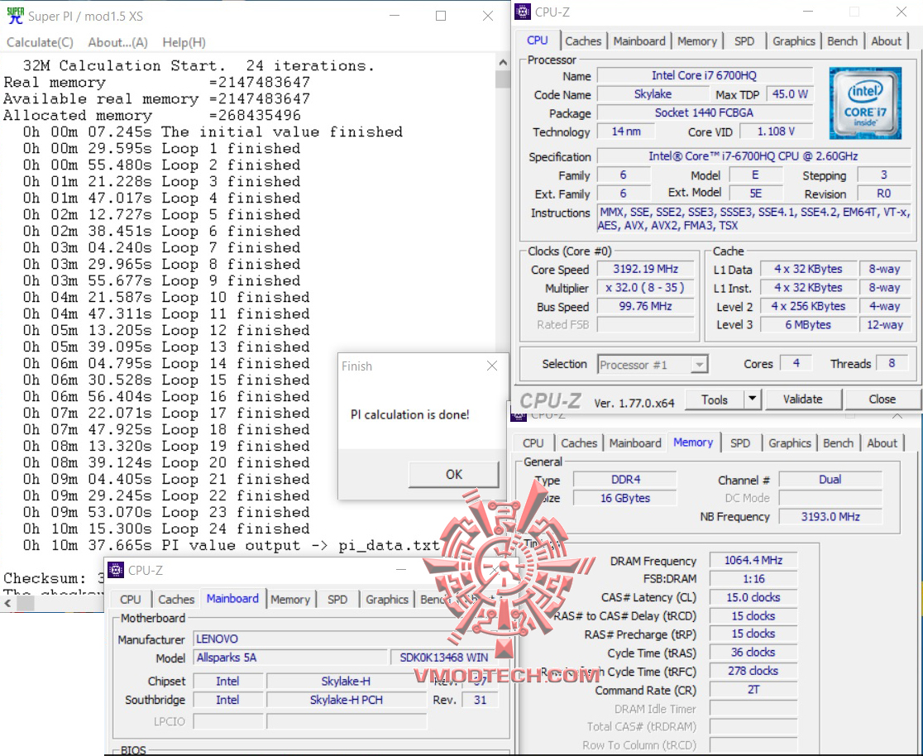Click the Core Speed value 3192.19 MHz

click(645, 269)
